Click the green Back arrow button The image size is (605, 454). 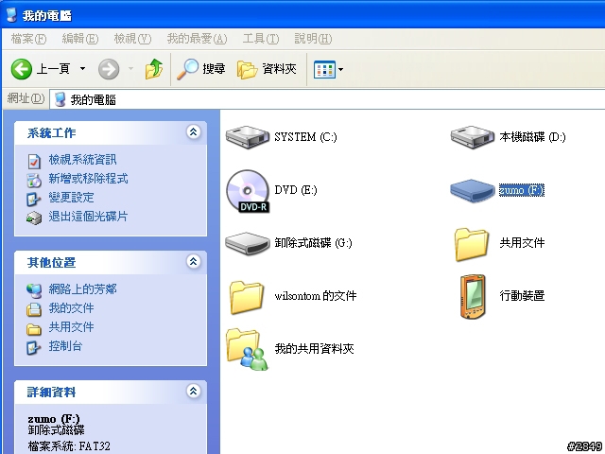click(x=22, y=69)
